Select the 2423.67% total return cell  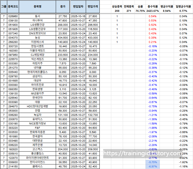click(153, 11)
